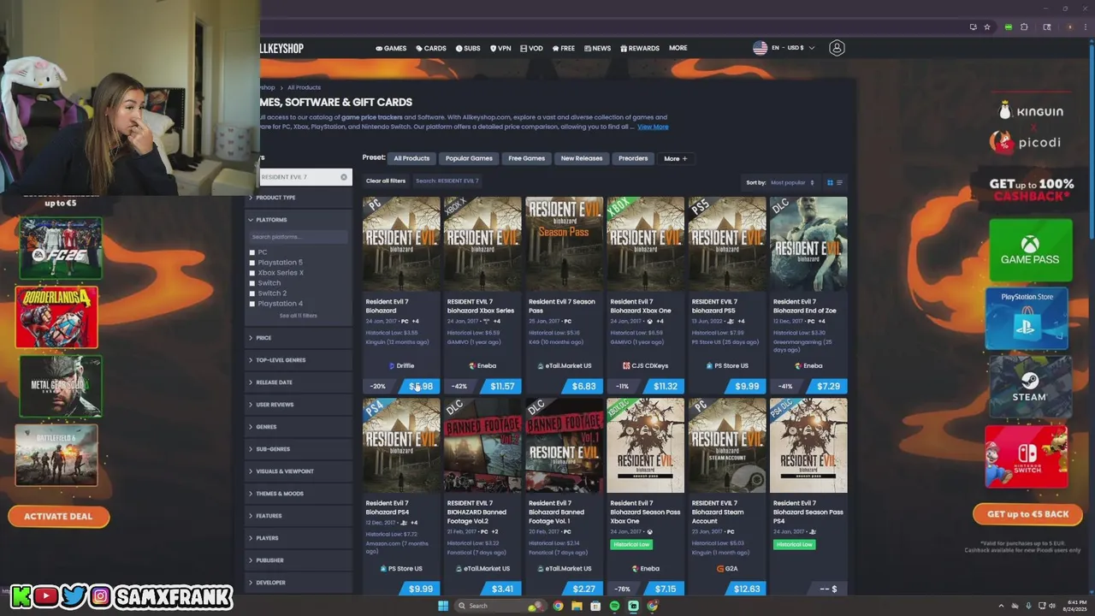Check the Switch platform filter
Image resolution: width=1095 pixels, height=616 pixels.
coord(252,283)
